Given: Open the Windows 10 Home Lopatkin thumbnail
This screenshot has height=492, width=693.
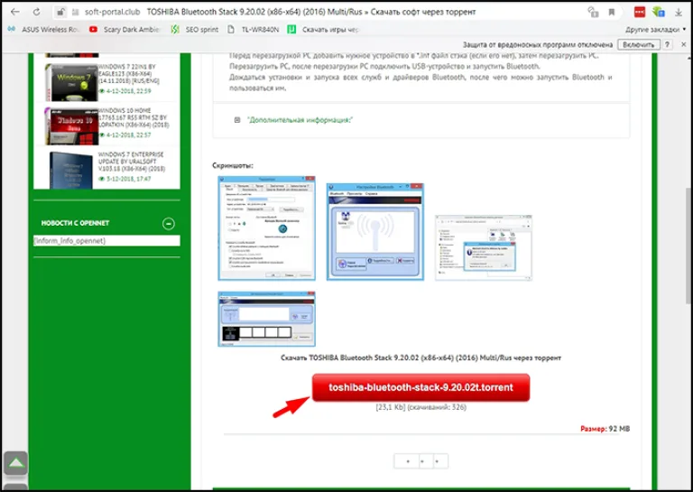Looking at the screenshot, I should tap(72, 126).
